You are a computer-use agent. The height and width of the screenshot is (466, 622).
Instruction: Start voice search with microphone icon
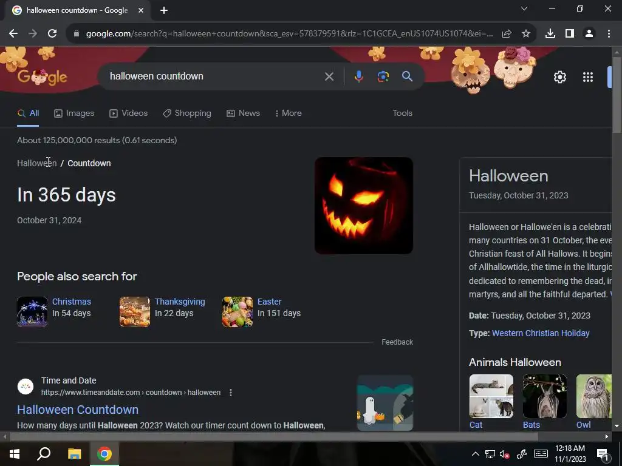(x=358, y=76)
